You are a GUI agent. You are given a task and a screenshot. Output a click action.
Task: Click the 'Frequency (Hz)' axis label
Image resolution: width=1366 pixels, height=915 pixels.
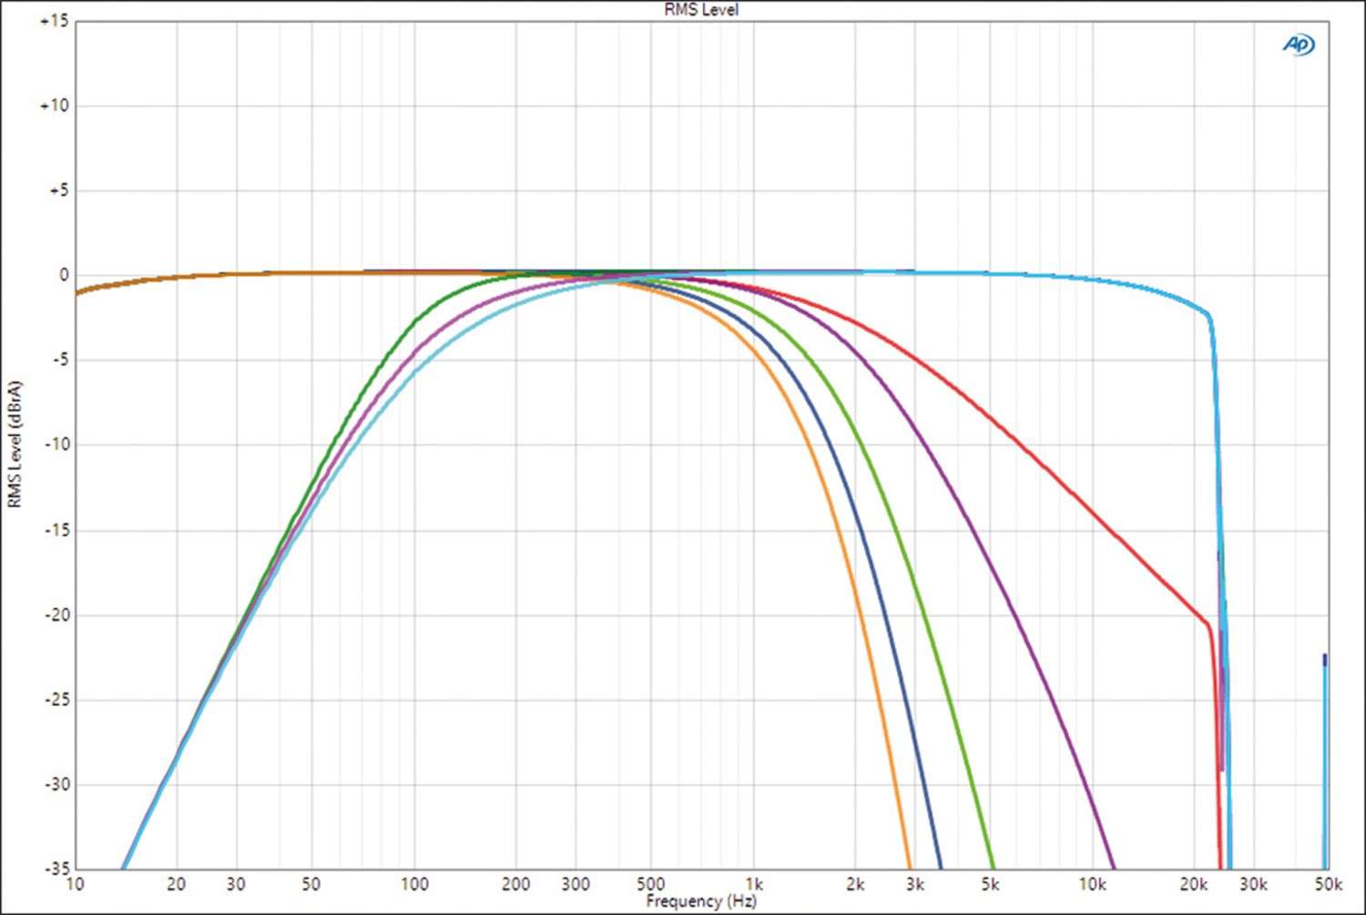(701, 901)
